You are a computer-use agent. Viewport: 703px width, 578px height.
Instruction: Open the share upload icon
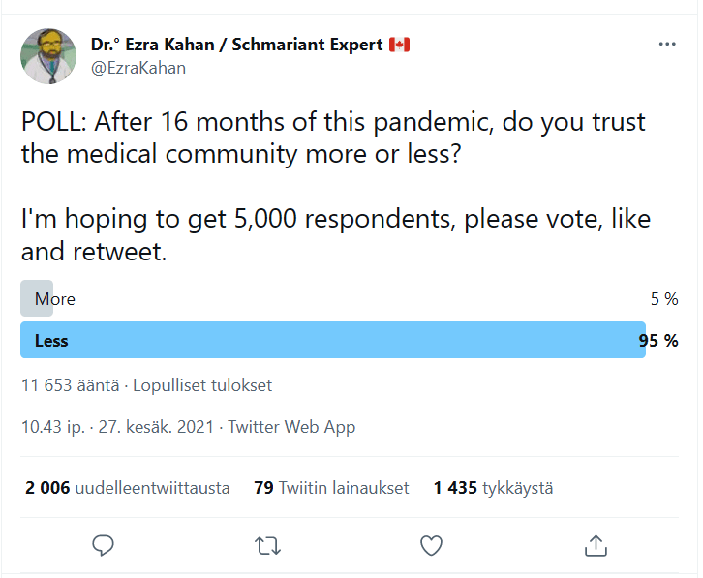[x=596, y=546]
